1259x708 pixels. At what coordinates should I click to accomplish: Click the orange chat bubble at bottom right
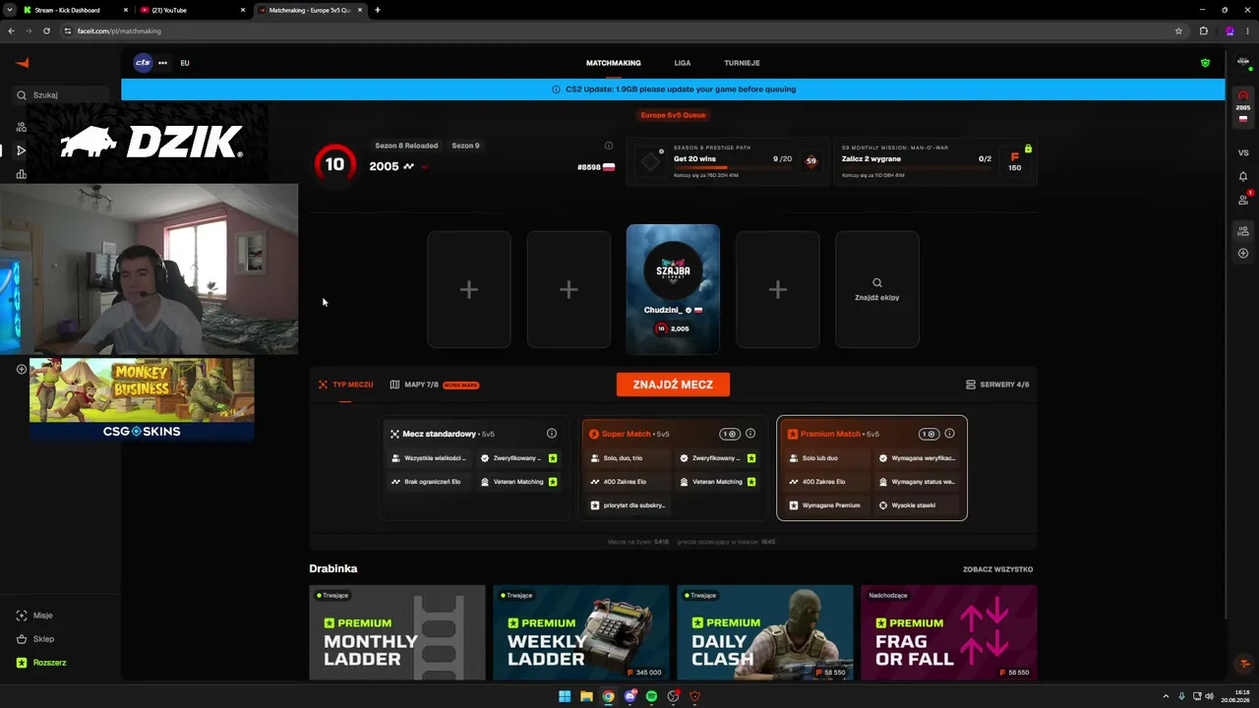coord(1244,664)
